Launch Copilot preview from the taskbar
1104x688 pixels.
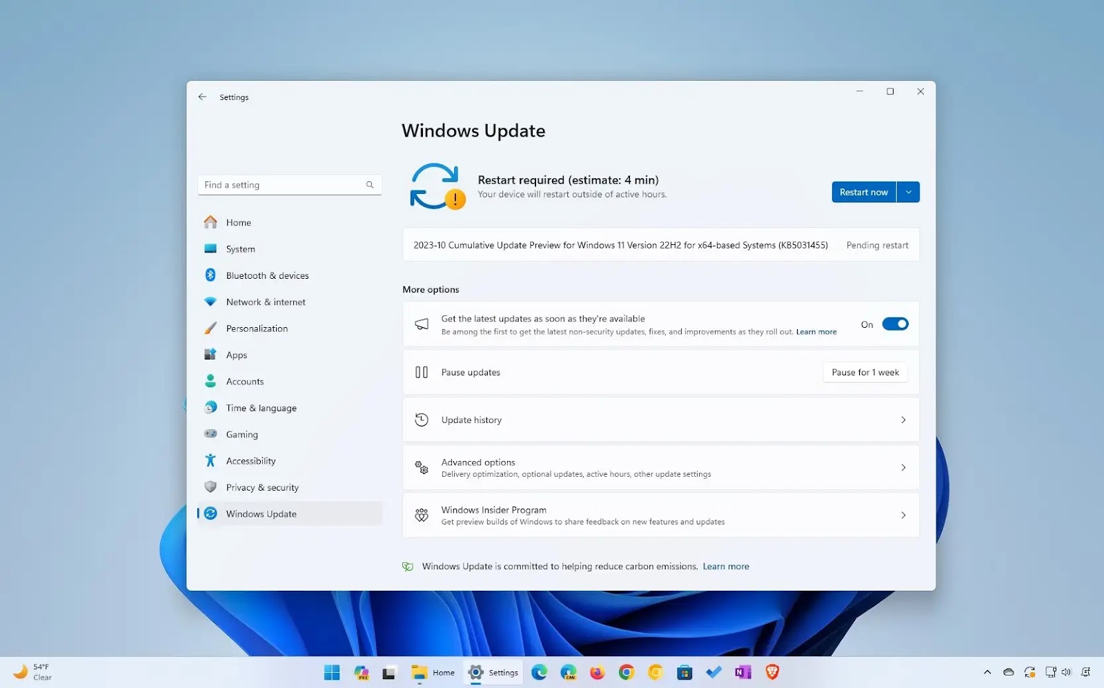click(x=361, y=672)
